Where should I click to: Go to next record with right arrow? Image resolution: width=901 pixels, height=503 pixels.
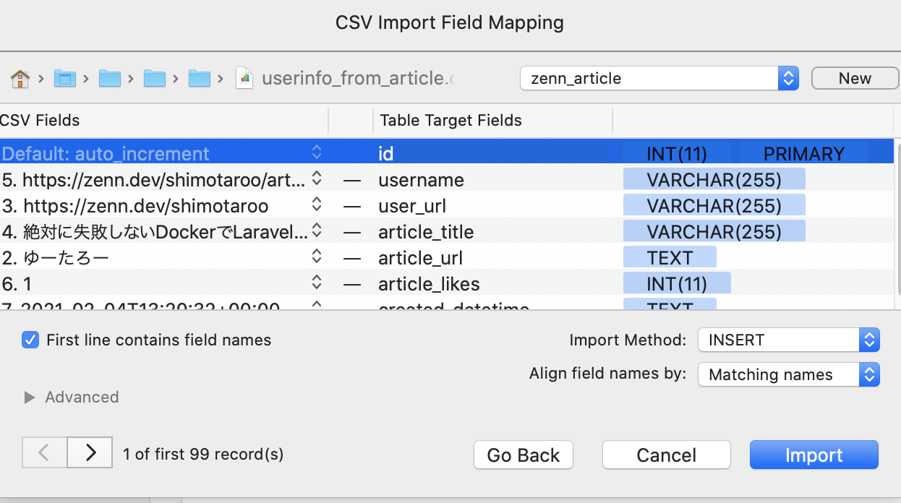(x=90, y=453)
